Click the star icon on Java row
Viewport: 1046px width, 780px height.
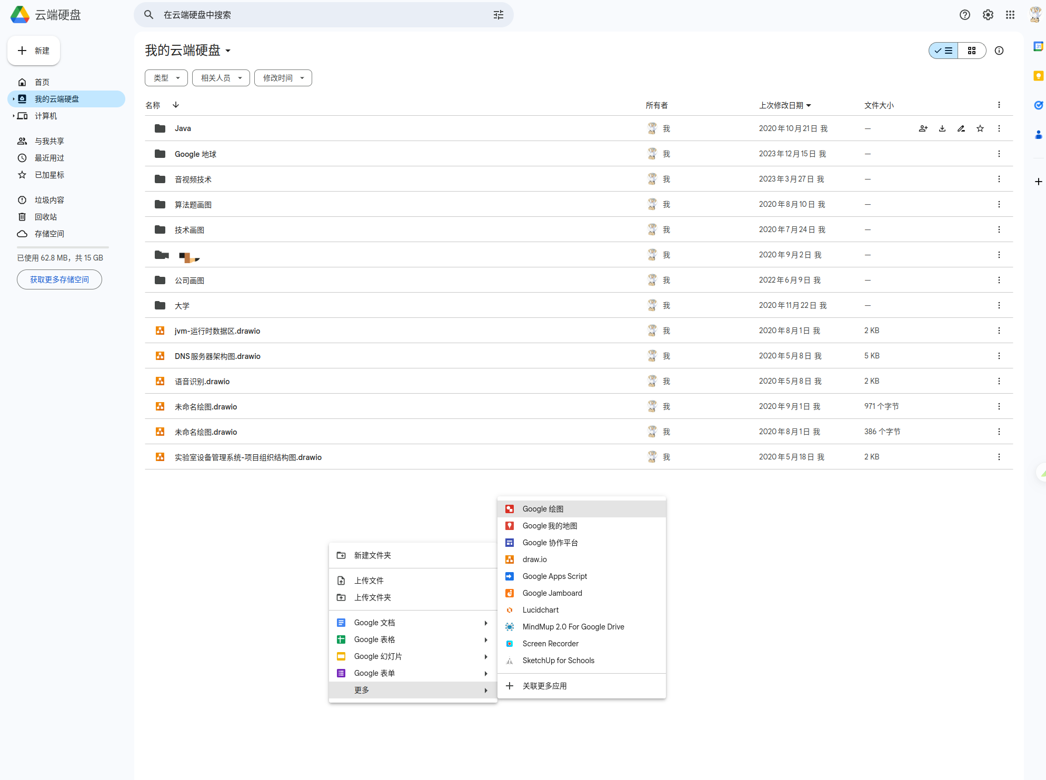[980, 128]
